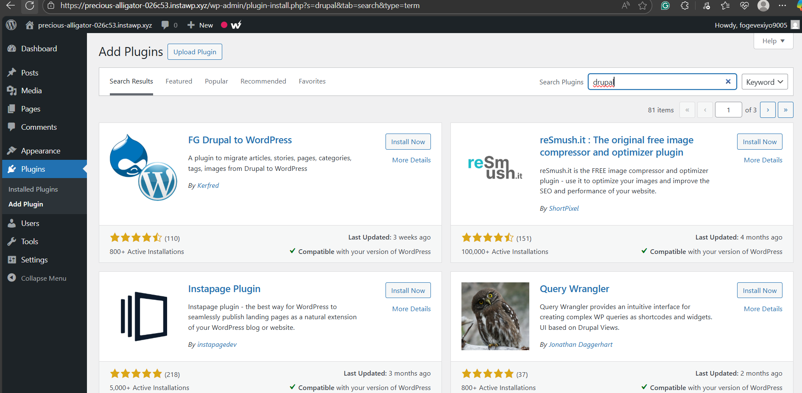Open browser extensions puzzle icon
802x393 pixels.
(x=685, y=6)
